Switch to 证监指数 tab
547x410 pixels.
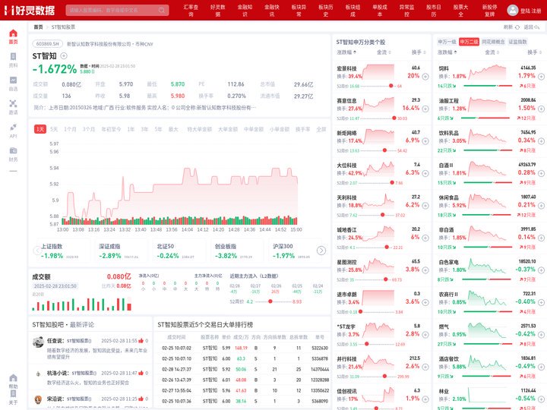[517, 42]
